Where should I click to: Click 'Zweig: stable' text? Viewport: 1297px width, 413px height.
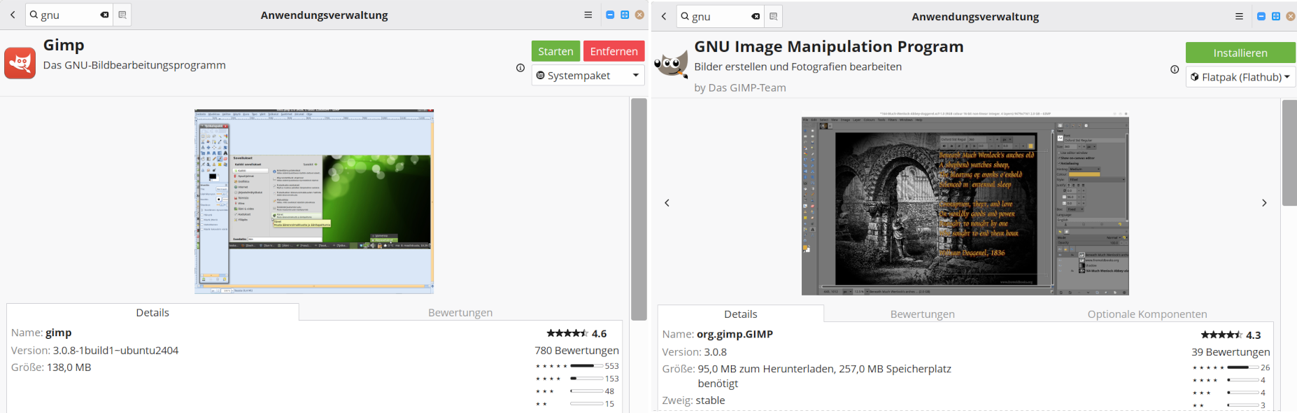point(694,400)
